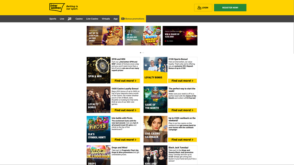Image resolution: width=294 pixels, height=165 pixels.
Task: Click the €100 Sports Bonus! heading
Action: click(178, 59)
